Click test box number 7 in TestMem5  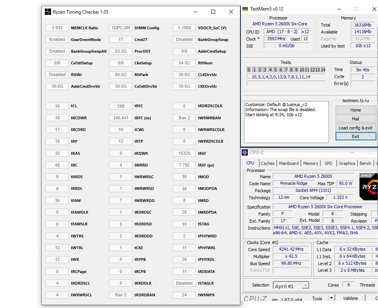point(286,70)
